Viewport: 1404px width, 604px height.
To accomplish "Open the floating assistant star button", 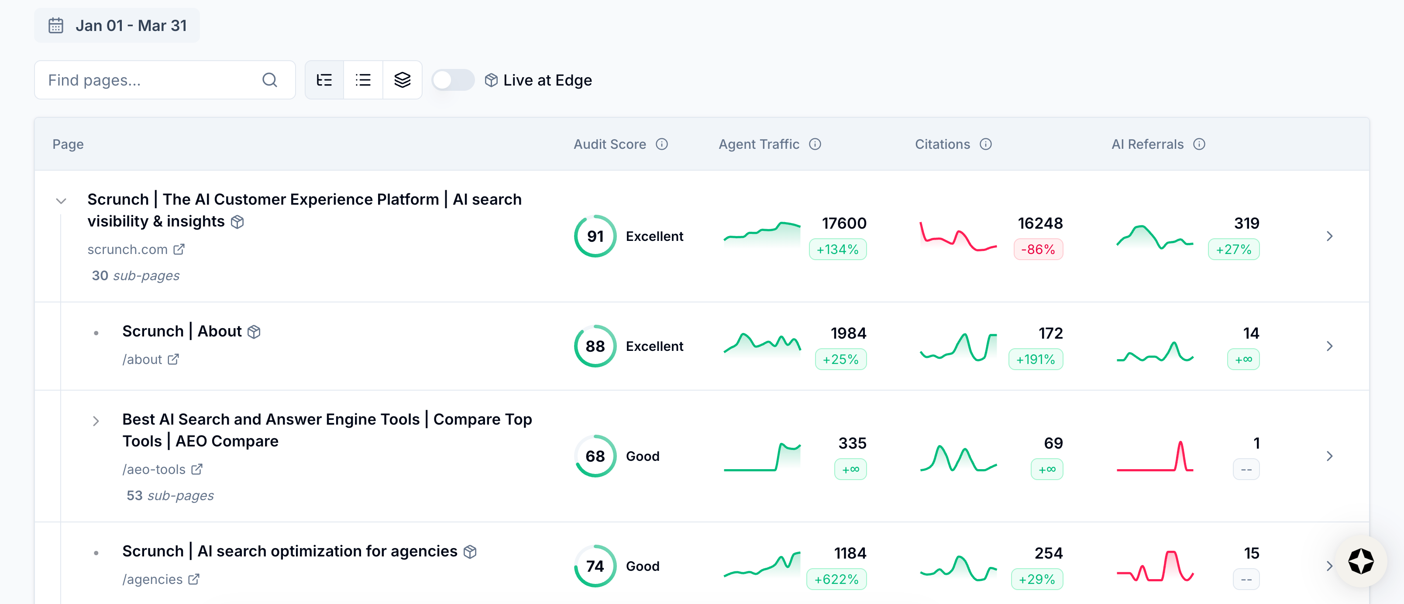I will (1360, 561).
